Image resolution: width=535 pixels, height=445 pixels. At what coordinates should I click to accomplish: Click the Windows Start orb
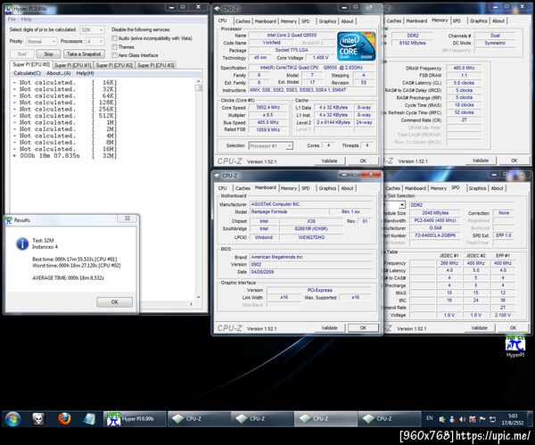[14, 418]
